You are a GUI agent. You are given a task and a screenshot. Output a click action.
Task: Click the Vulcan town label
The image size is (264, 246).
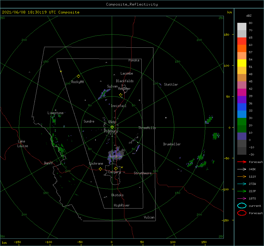point(149,217)
